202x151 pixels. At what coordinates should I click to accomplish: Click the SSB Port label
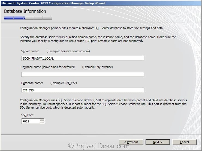(x=28, y=115)
